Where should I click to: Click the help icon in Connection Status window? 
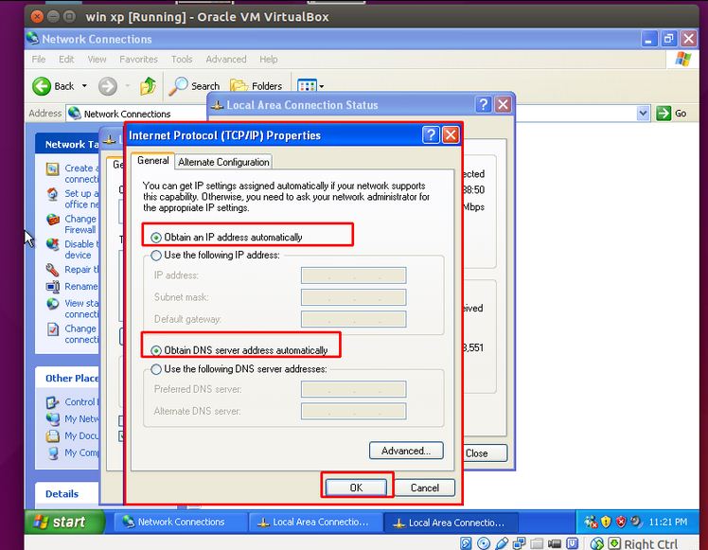[483, 104]
